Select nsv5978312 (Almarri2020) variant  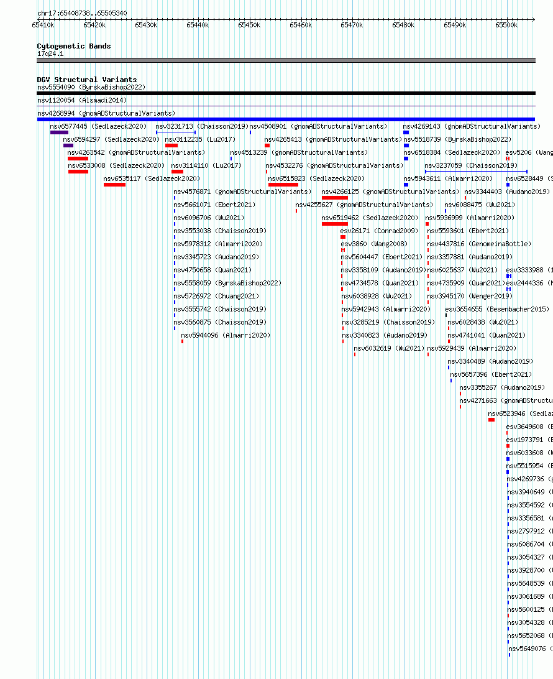click(x=218, y=244)
